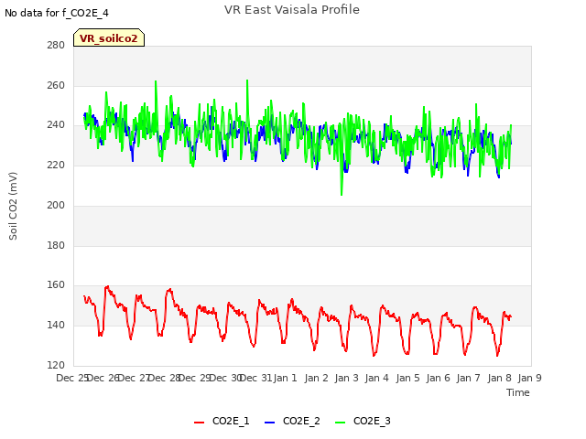Click the Jan 5 x-axis tick label
Image resolution: width=586 pixels, height=439 pixels.
point(407,378)
